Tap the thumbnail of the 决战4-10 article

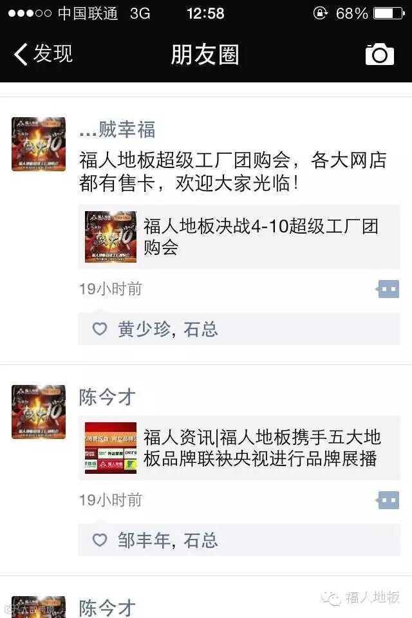click(x=111, y=237)
